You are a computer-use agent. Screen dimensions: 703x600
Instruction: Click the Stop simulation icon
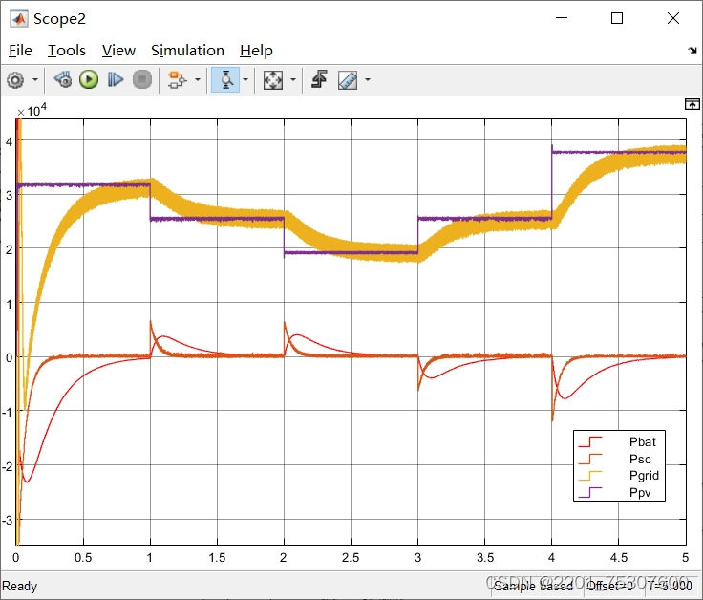pyautogui.click(x=142, y=80)
